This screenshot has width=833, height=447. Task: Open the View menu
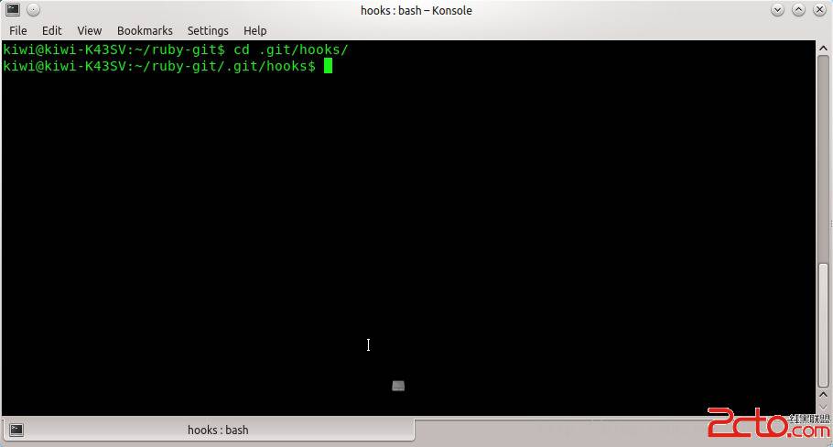90,31
